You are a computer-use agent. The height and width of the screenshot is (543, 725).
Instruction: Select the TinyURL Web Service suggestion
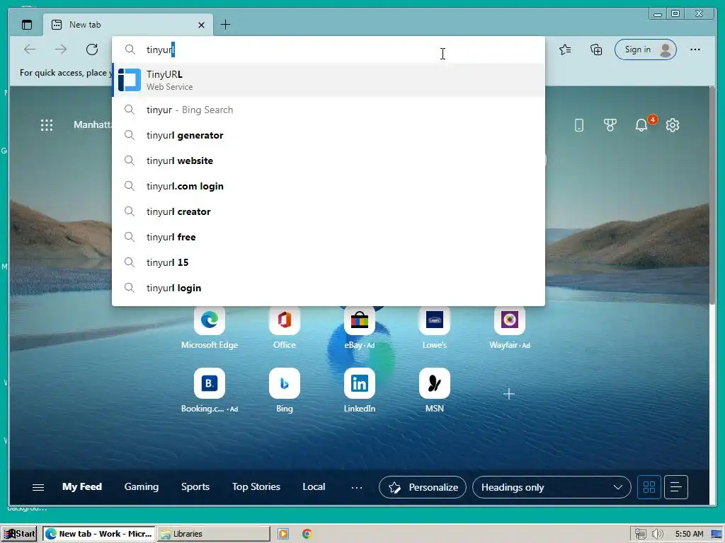tap(329, 80)
